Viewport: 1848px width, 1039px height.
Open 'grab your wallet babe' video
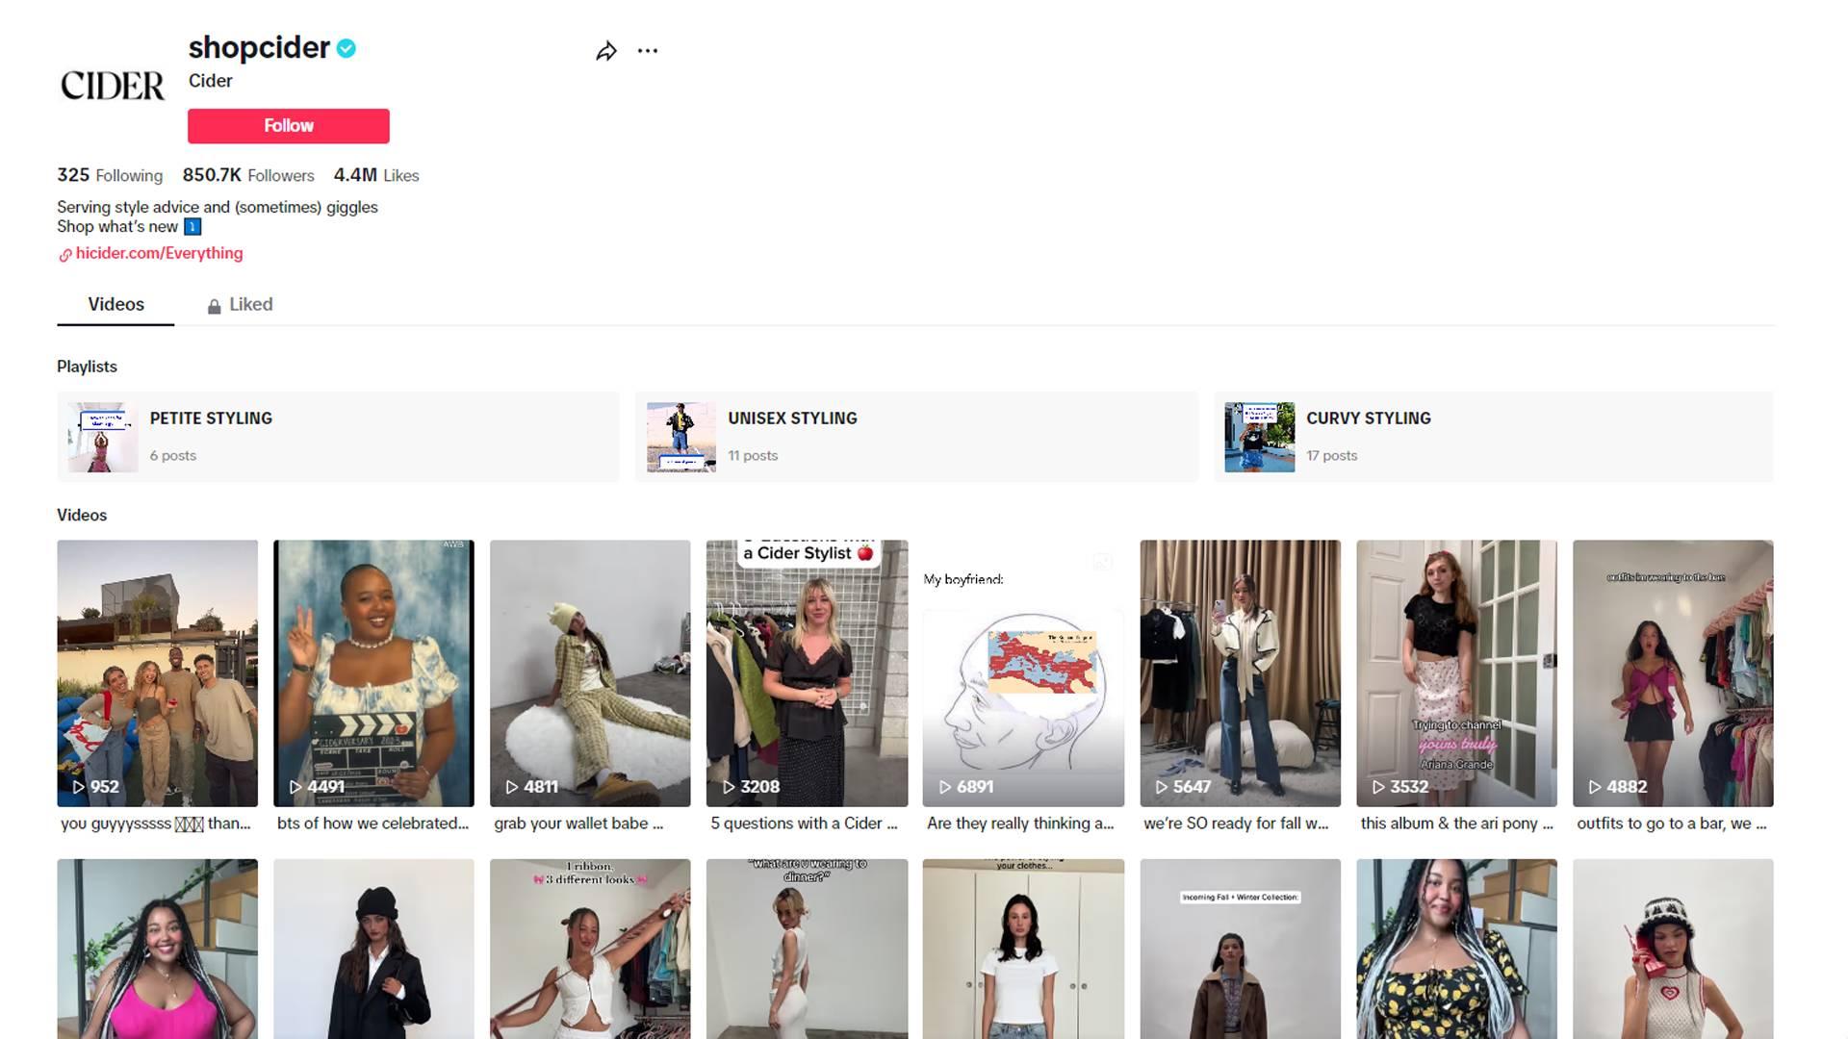(x=590, y=673)
